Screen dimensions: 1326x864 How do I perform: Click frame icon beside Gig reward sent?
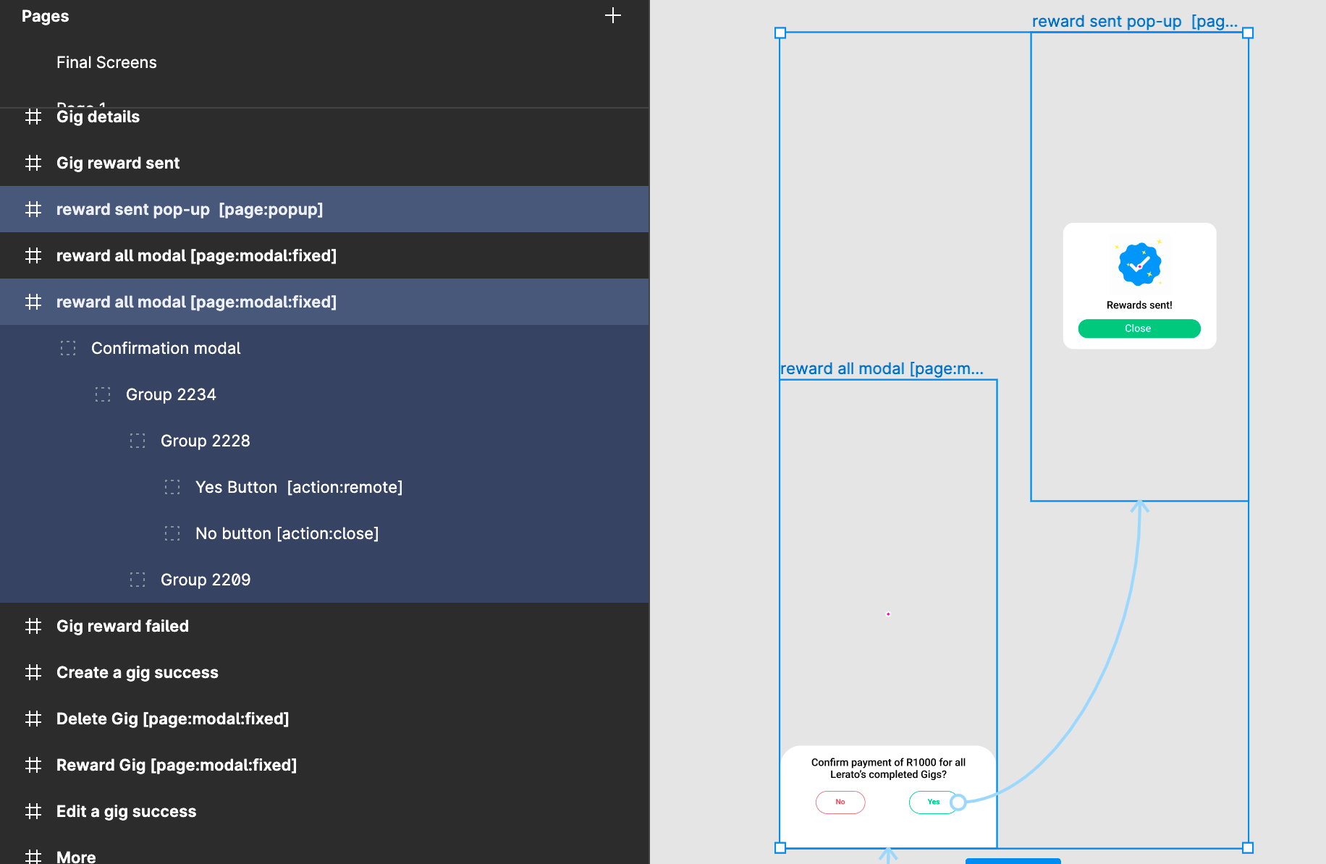(x=33, y=163)
